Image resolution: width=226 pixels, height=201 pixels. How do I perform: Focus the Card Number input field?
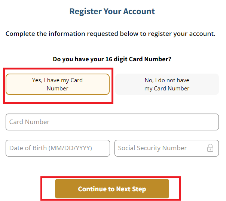click(112, 122)
